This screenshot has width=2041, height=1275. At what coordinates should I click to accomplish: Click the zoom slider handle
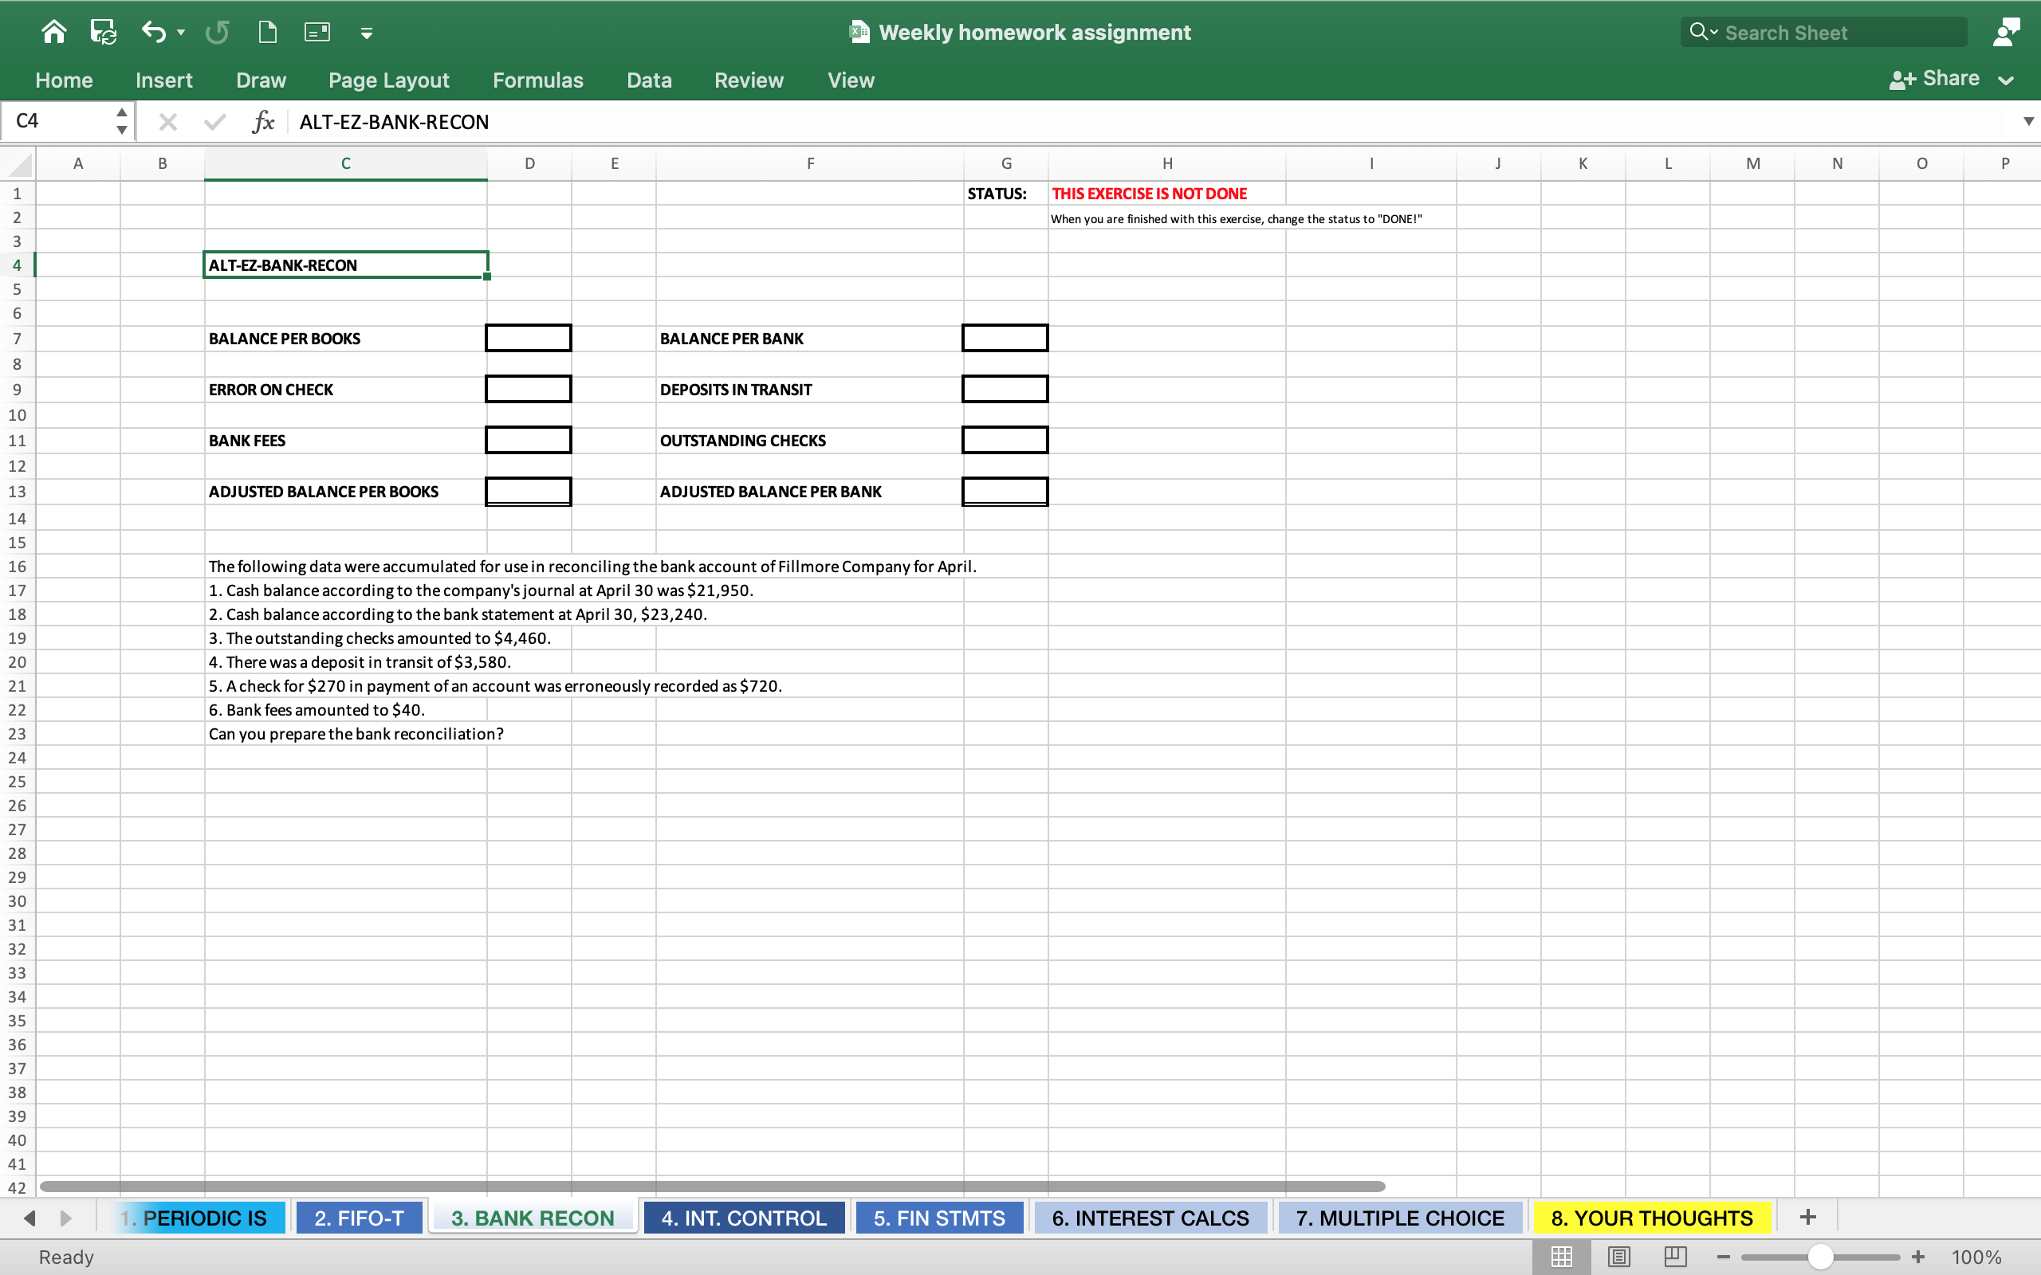(1821, 1257)
